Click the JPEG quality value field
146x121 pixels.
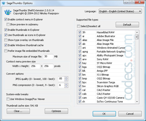tap(61, 79)
